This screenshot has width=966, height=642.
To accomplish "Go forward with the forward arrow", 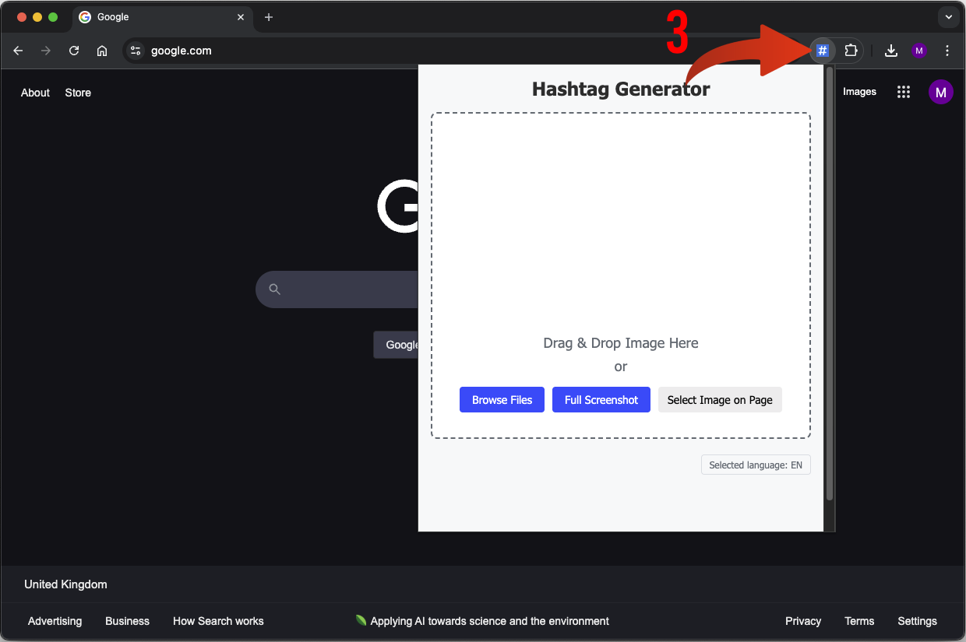I will pyautogui.click(x=46, y=51).
